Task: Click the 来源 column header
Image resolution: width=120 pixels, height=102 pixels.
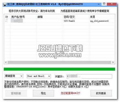Action: [x=102, y=17]
